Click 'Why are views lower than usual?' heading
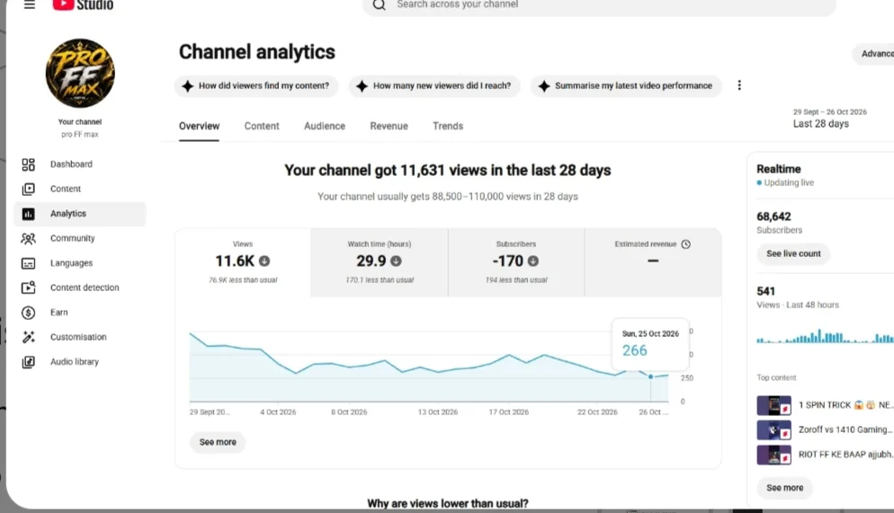Viewport: 894px width, 513px height. (448, 503)
